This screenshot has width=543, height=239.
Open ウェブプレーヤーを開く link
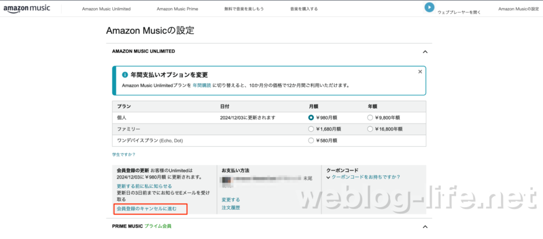pyautogui.click(x=459, y=12)
